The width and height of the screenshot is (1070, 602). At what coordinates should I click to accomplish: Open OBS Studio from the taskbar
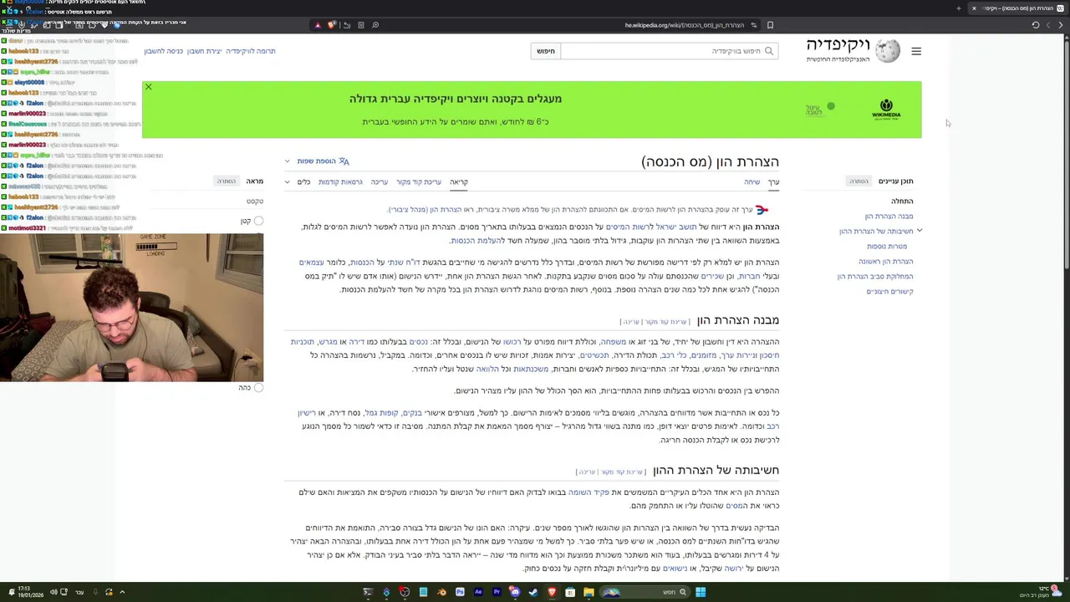tap(405, 592)
